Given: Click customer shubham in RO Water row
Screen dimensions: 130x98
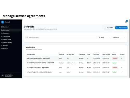Looking at the screenshot, I should (61, 63).
